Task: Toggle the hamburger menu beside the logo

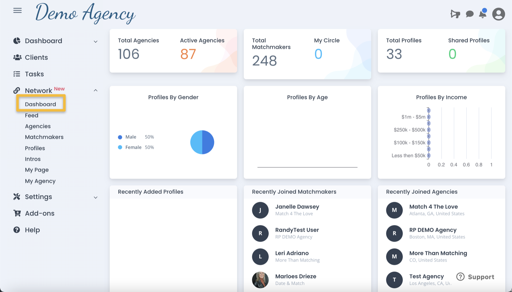Action: [x=17, y=10]
